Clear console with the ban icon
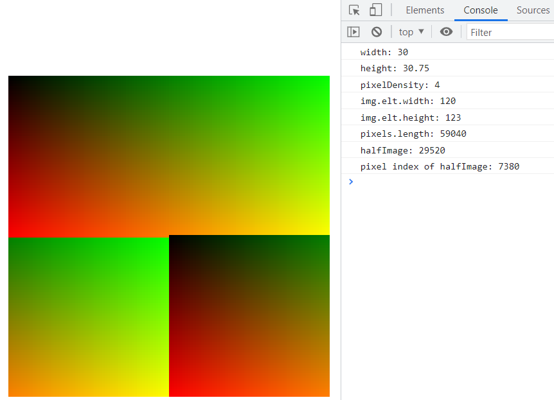Screen dimensions: 554x400 tap(377, 32)
